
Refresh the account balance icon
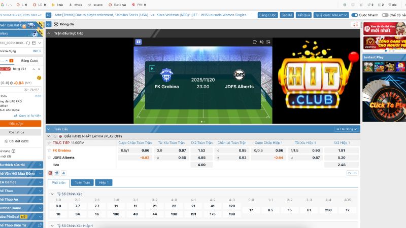[x=28, y=43]
